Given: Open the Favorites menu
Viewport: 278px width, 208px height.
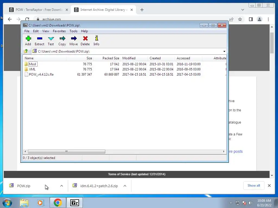Looking at the screenshot, I should tap(59, 31).
